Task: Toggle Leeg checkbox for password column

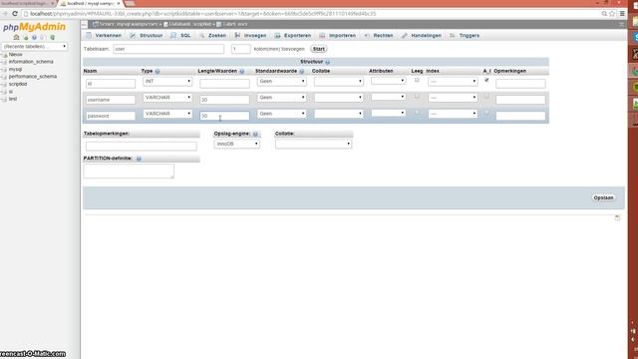Action: tap(417, 112)
